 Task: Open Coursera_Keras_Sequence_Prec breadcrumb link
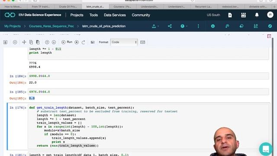51,26
